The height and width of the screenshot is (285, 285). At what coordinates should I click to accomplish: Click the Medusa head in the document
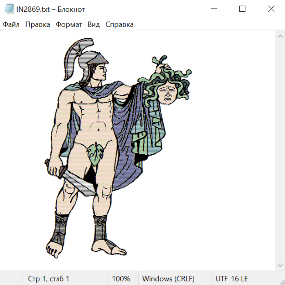click(x=168, y=92)
